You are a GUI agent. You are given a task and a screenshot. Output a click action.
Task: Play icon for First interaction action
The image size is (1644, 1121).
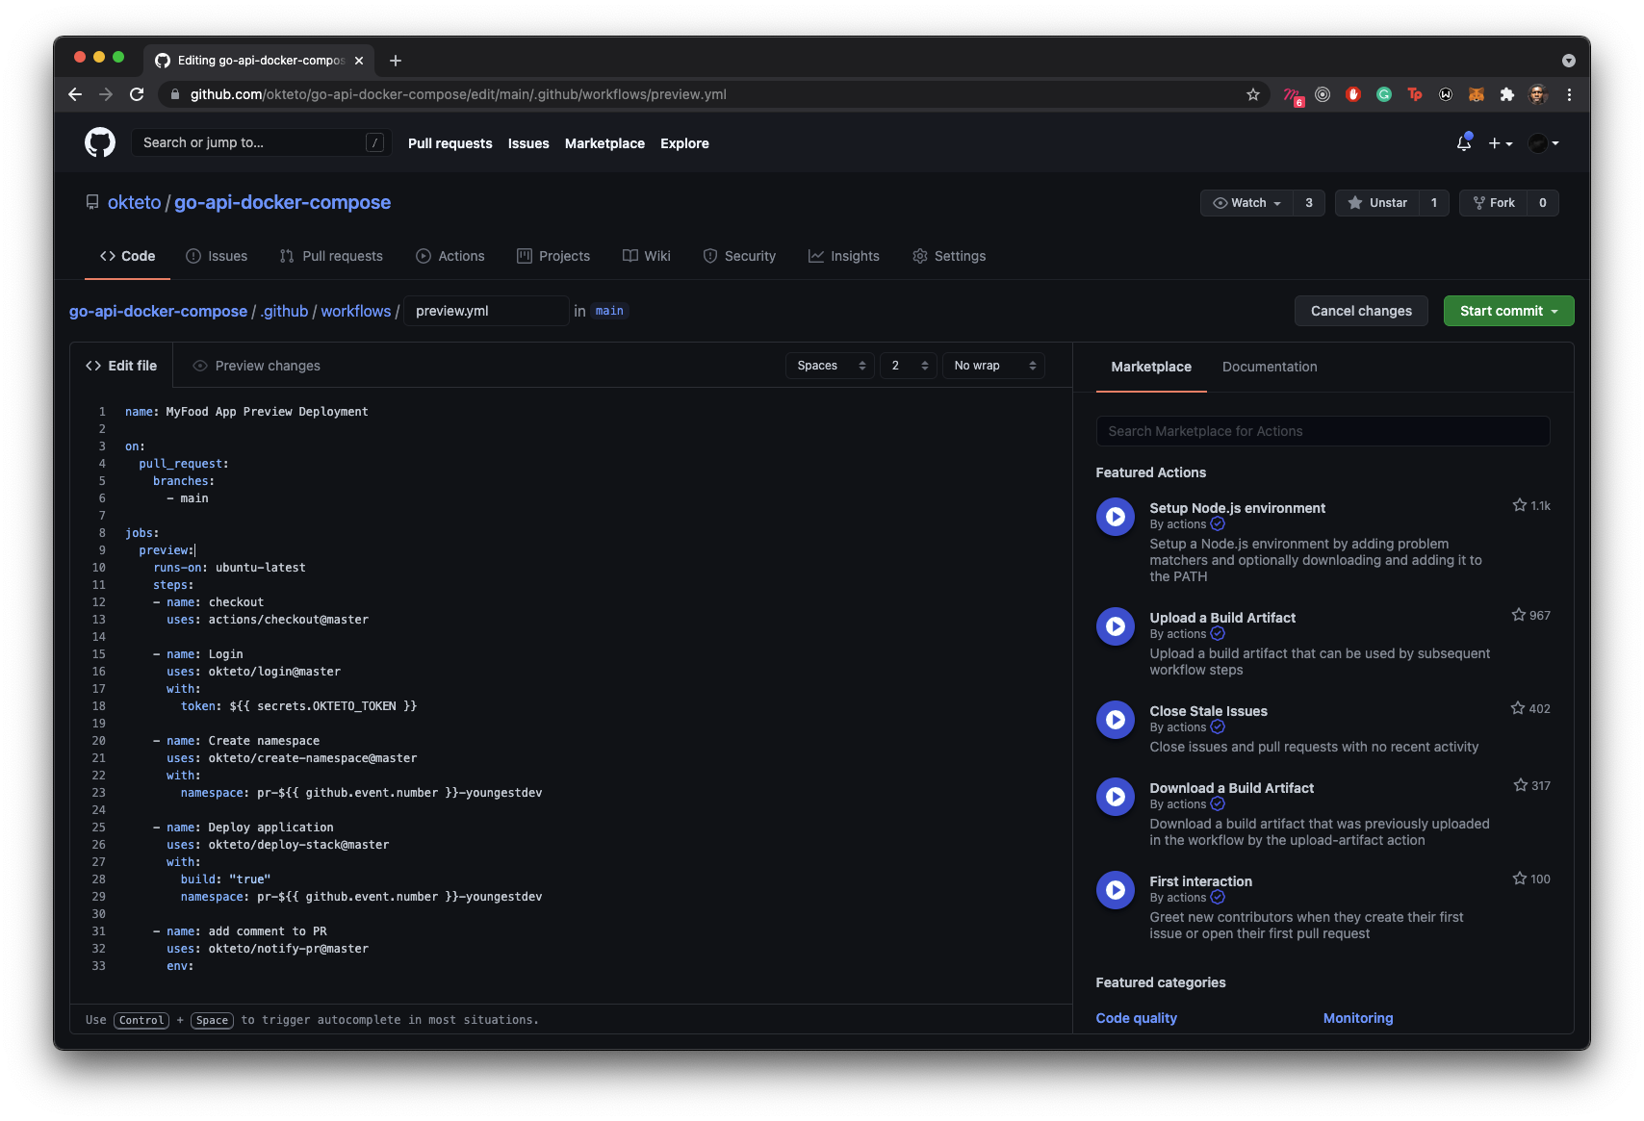[x=1116, y=890]
